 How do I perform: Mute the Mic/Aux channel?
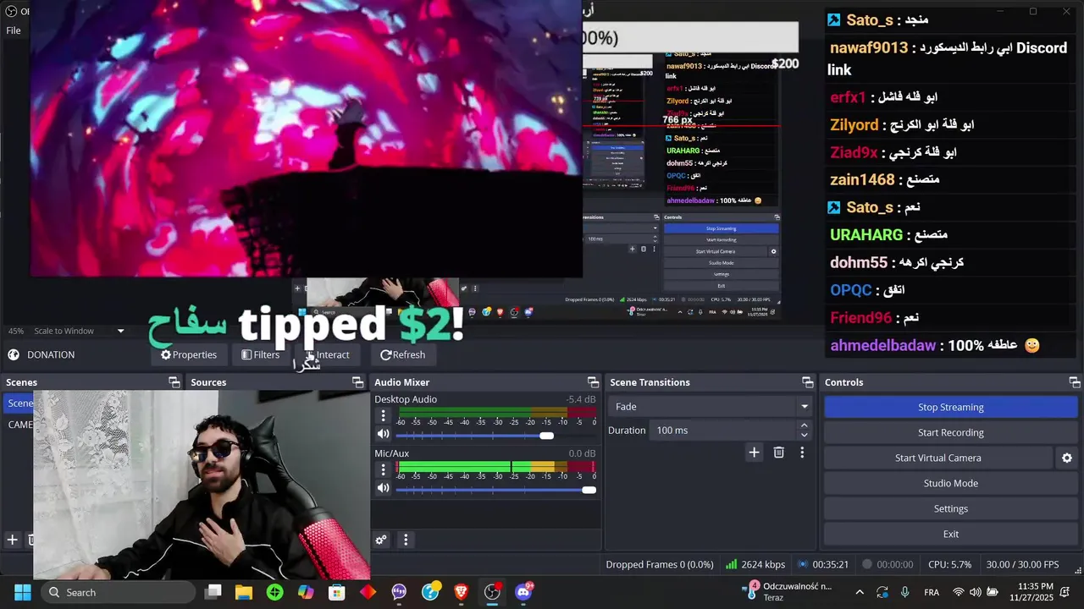pyautogui.click(x=384, y=488)
